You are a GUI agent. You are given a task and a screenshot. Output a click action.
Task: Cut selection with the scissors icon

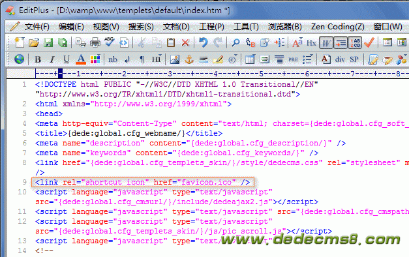[x=141, y=42]
